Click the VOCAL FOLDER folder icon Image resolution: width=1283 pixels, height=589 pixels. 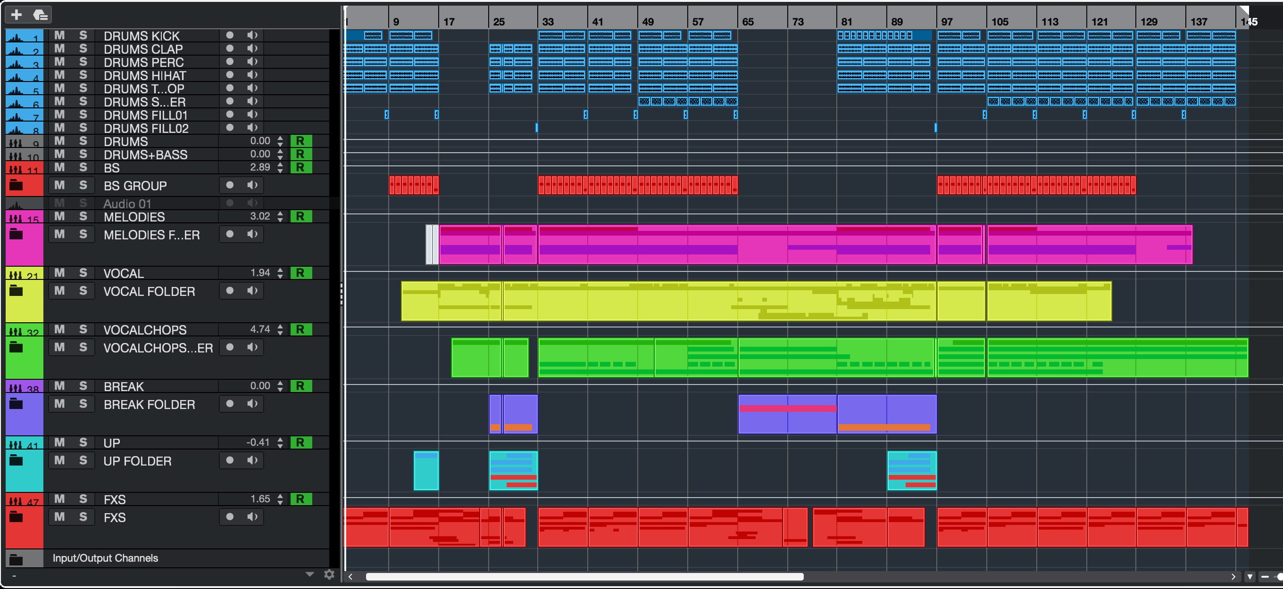tap(17, 291)
